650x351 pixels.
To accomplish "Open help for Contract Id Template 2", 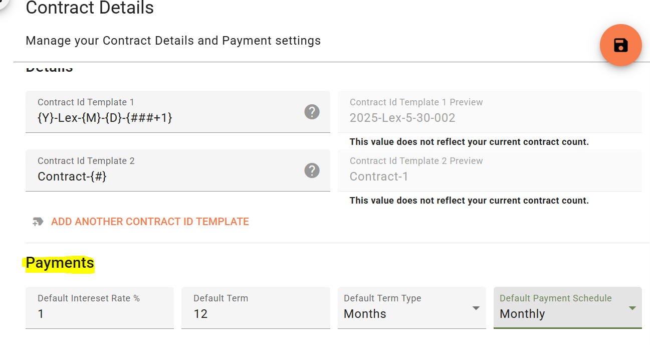I will 312,170.
